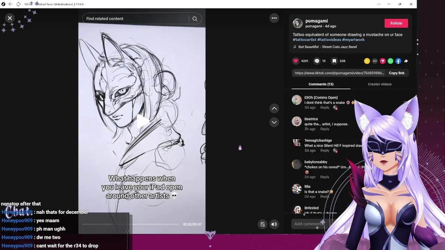Click the 'pumagami · 4d ago' subtitle
The image size is (445, 250).
click(321, 26)
